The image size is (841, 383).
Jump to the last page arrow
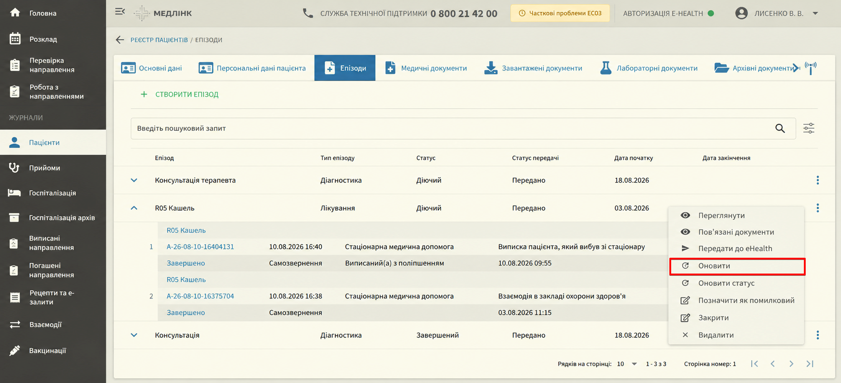tap(810, 364)
